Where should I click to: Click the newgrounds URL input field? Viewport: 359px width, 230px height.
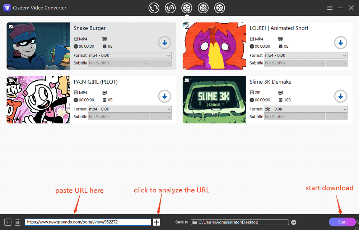coord(88,222)
